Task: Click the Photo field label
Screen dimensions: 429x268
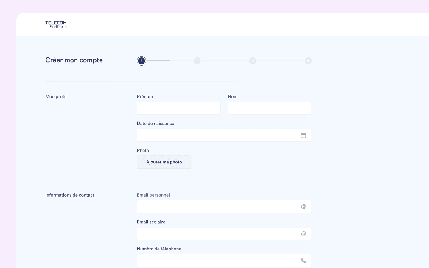Action: 143,150
